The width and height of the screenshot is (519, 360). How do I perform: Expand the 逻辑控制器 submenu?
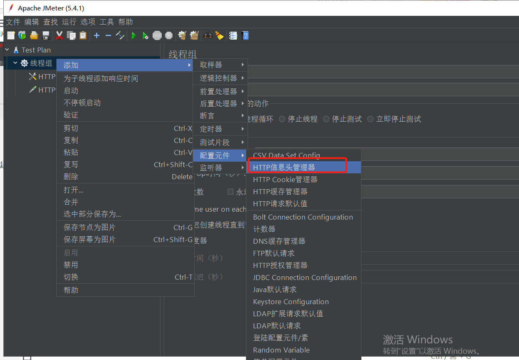click(220, 78)
